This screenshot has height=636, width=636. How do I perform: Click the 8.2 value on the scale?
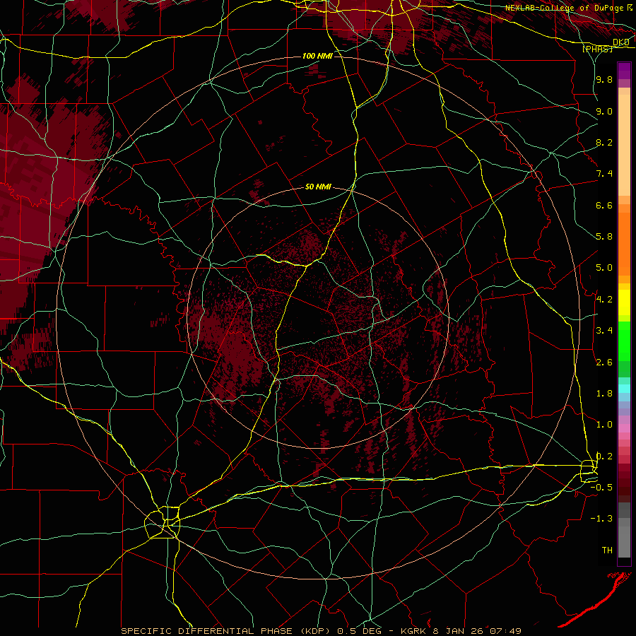click(604, 142)
